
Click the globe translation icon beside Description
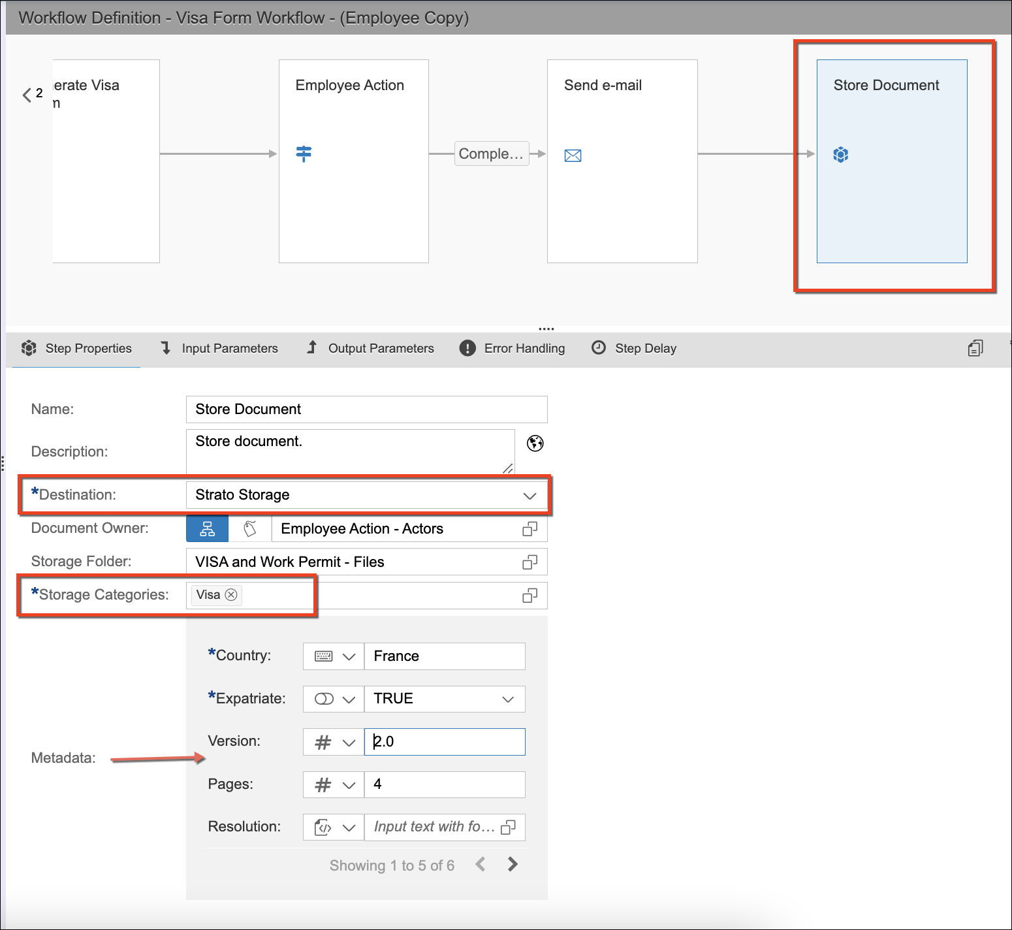[535, 443]
